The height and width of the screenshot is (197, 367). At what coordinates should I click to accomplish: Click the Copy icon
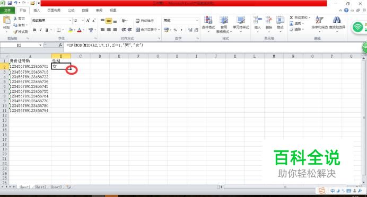[15, 25]
